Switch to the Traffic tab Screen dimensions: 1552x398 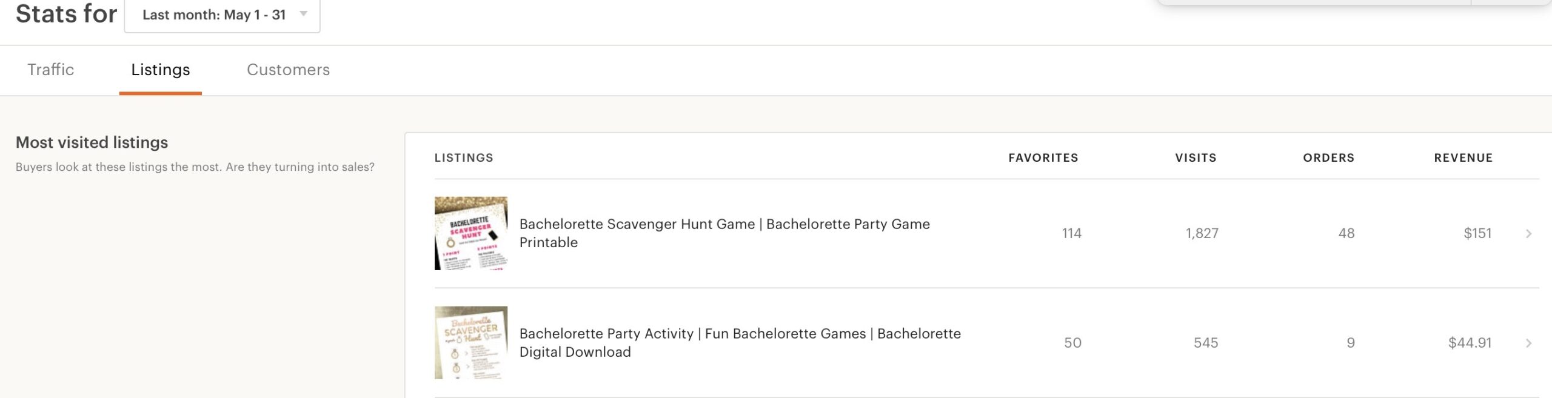[51, 70]
